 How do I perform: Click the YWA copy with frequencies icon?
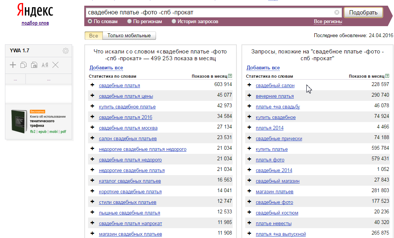point(34,65)
